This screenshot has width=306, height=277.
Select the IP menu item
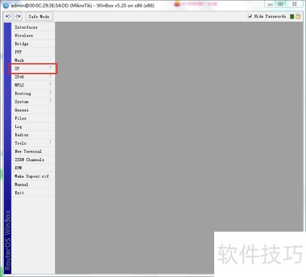click(33, 69)
